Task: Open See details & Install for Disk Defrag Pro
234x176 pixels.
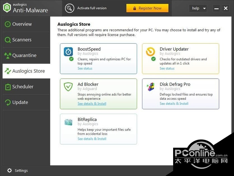Action: (174, 104)
